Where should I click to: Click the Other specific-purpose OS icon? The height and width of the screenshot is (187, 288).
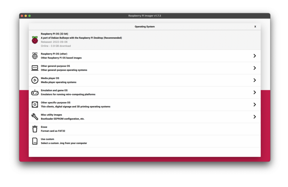pos(35,105)
